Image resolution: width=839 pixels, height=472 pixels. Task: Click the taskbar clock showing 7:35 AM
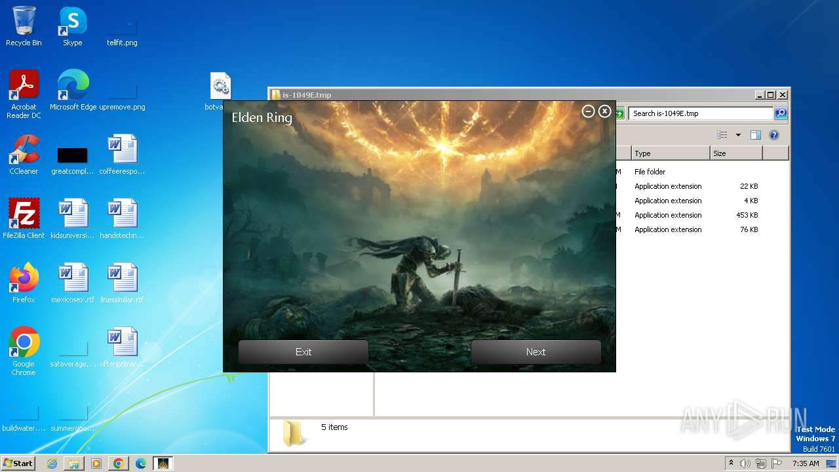[x=806, y=463]
